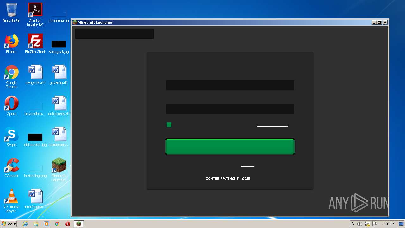
Task: Open Firefox desktop shortcut
Action: coord(11,44)
